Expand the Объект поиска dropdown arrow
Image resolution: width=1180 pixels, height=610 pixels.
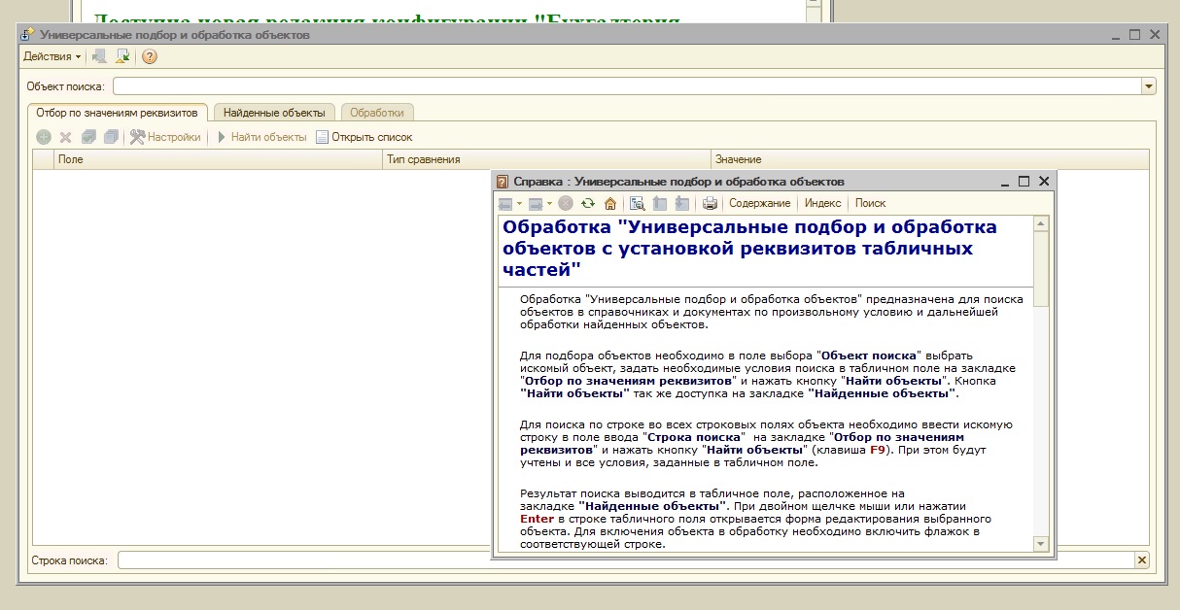[x=1149, y=86]
